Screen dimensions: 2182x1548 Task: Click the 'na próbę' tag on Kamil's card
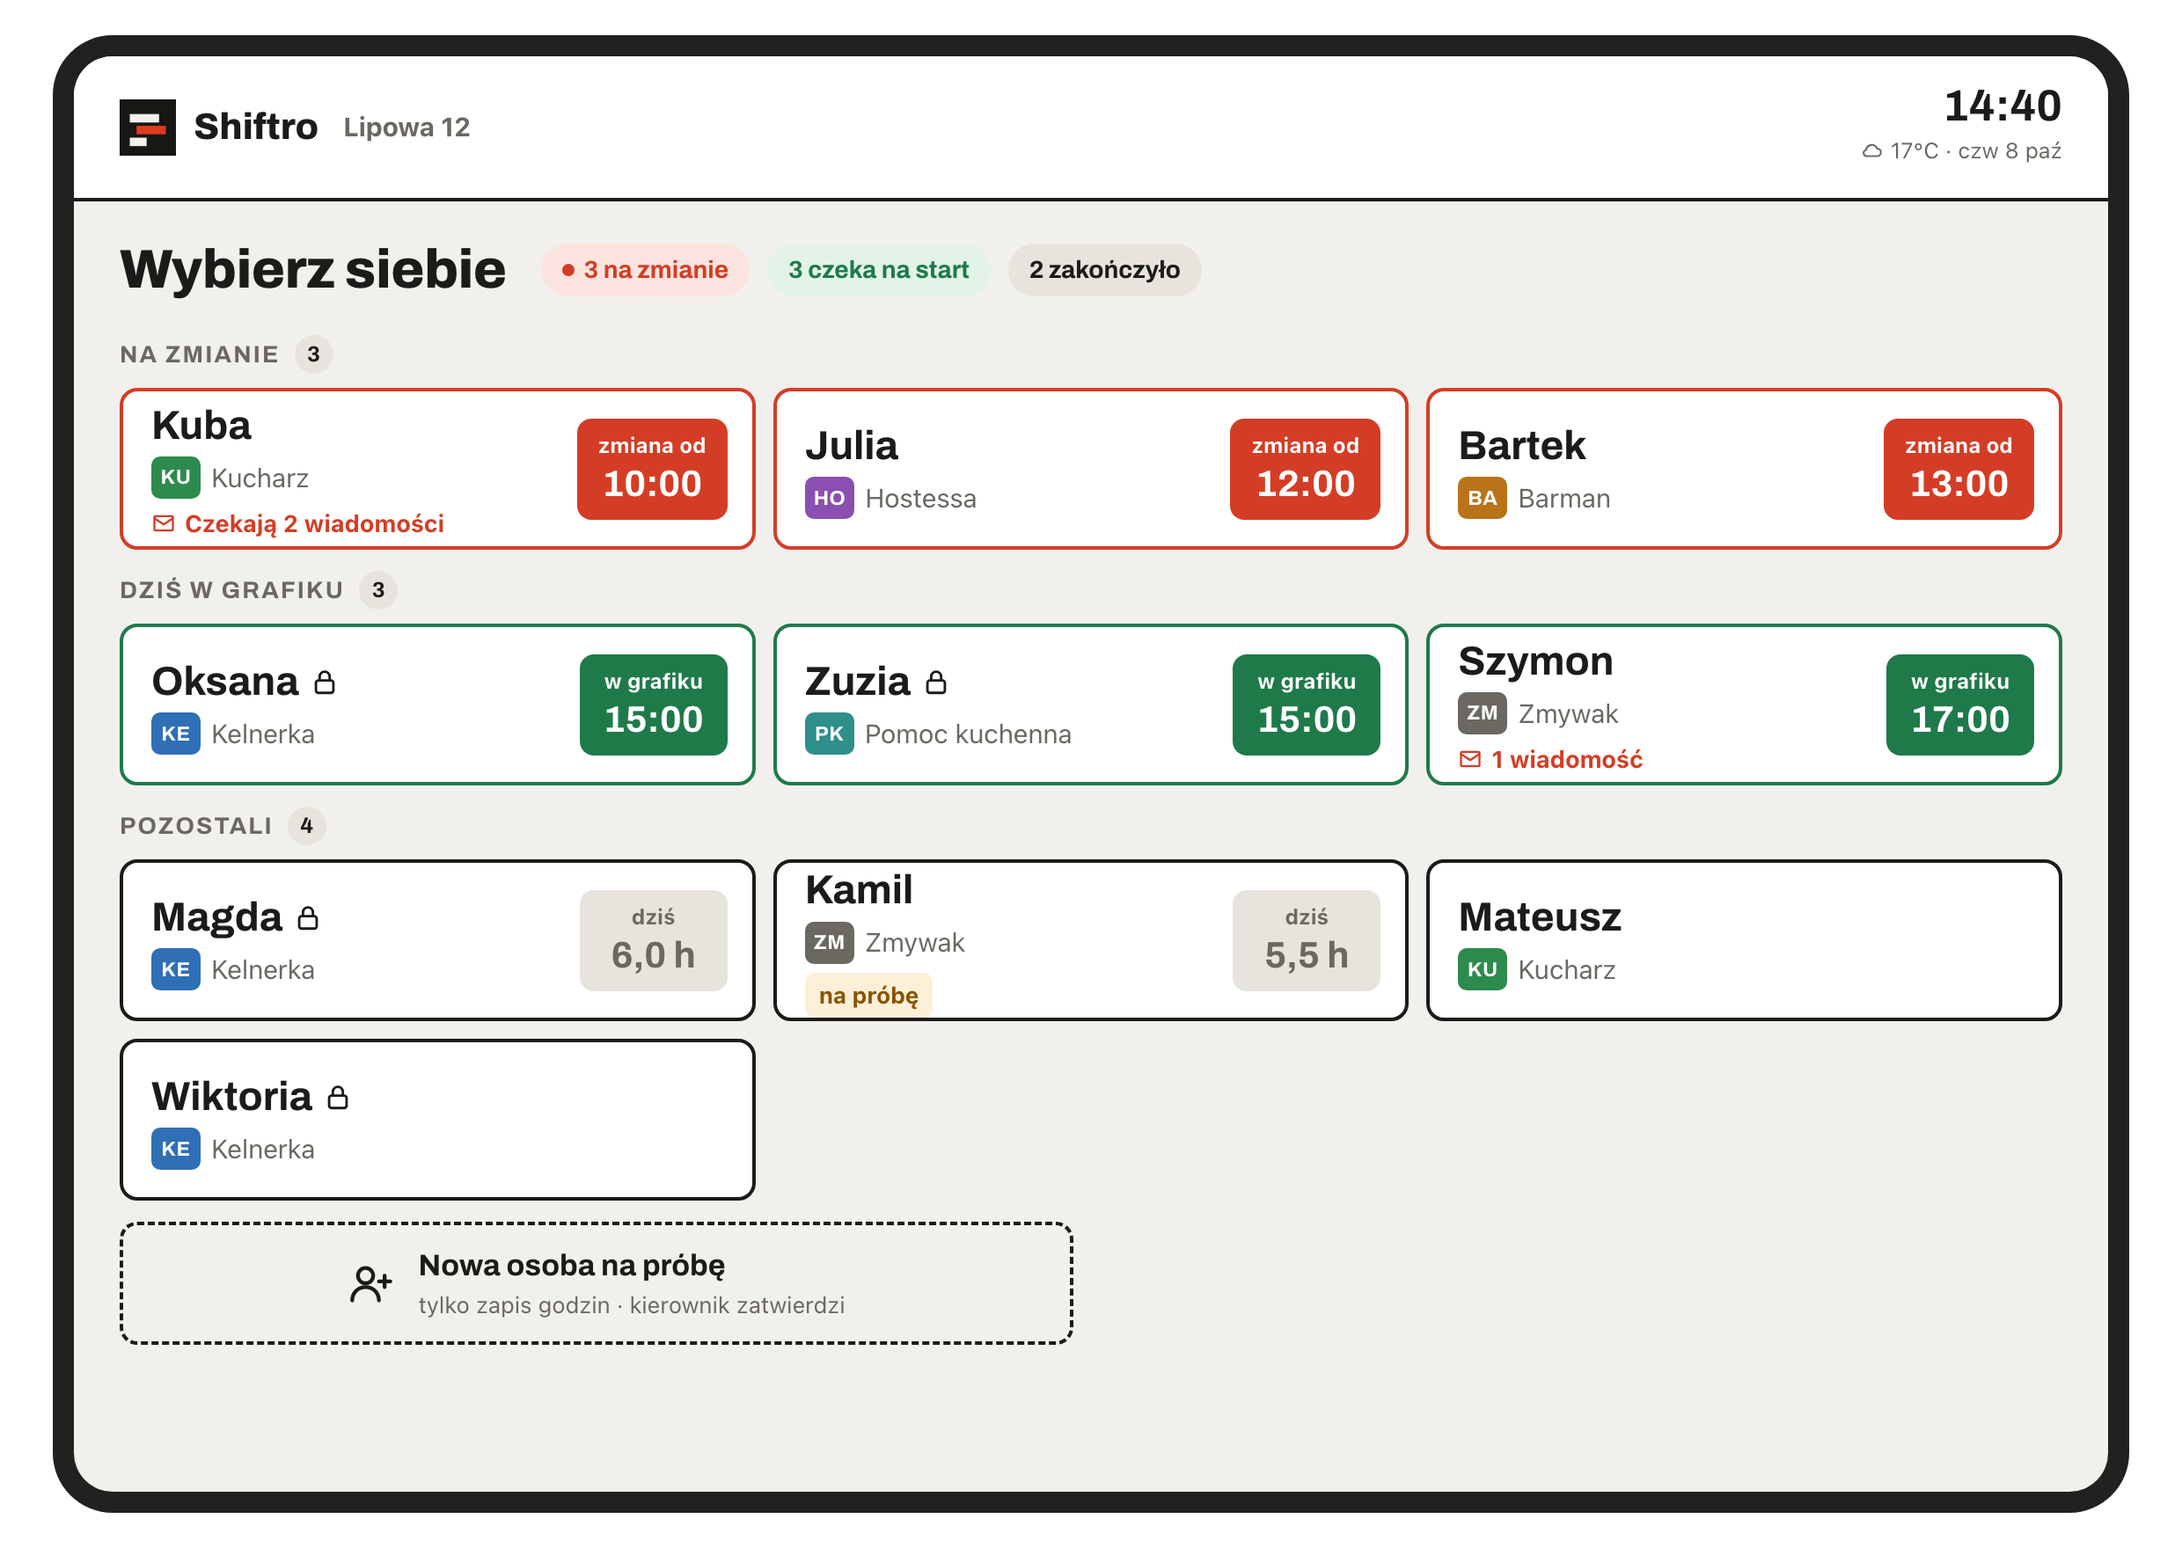[868, 995]
